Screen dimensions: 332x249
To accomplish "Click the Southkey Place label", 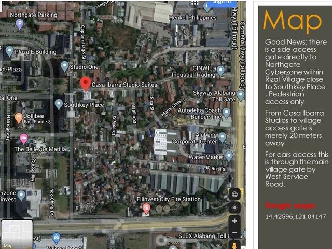I will [84, 105].
